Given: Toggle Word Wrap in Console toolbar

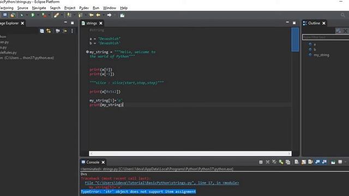Looking at the screenshot, I should (x=310, y=162).
